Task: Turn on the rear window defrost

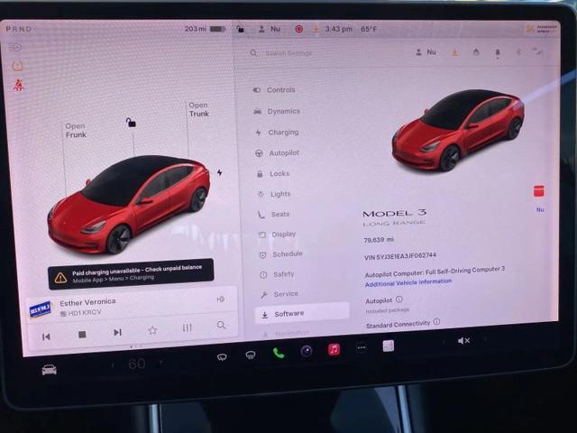Action: [251, 355]
